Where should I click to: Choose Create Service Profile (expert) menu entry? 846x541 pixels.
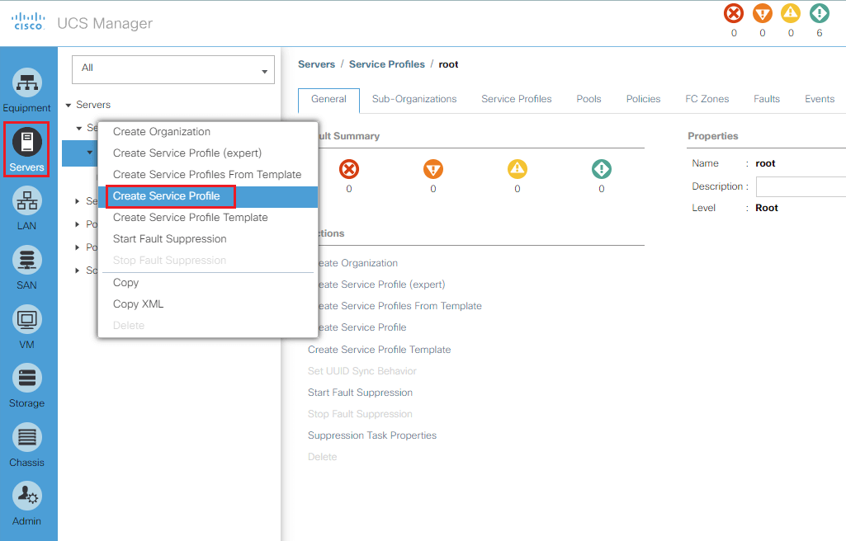click(208, 153)
